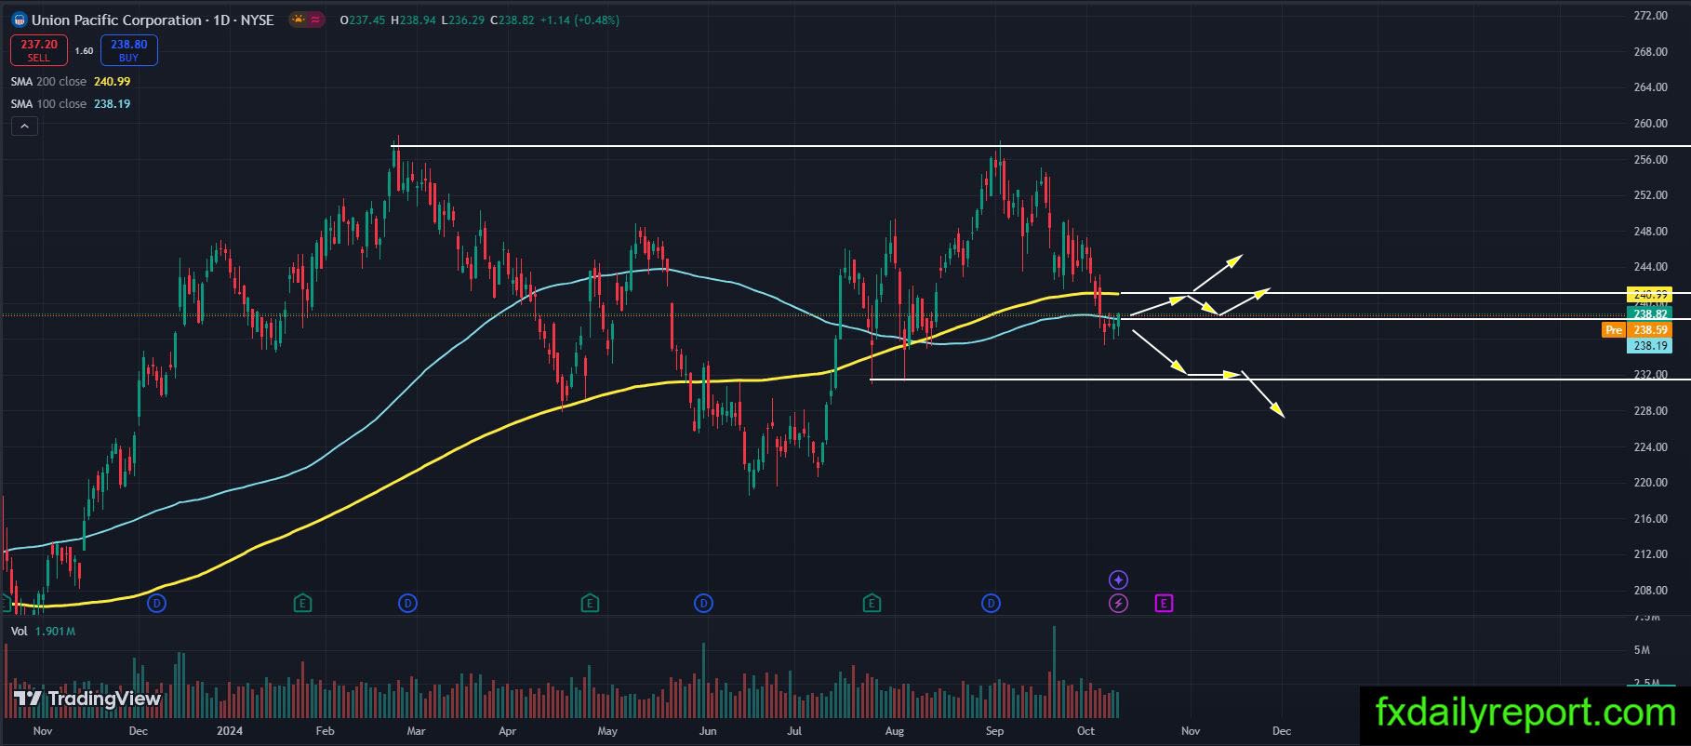This screenshot has width=1691, height=746.
Task: Open the dividend marker between Nov and Dec
Action: [x=157, y=604]
